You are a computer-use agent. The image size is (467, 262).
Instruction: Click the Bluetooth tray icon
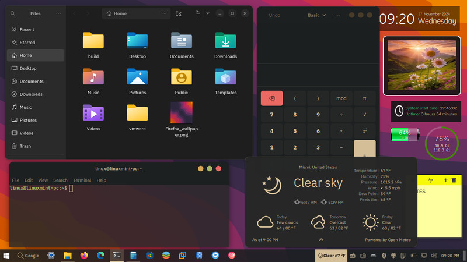[x=384, y=256]
